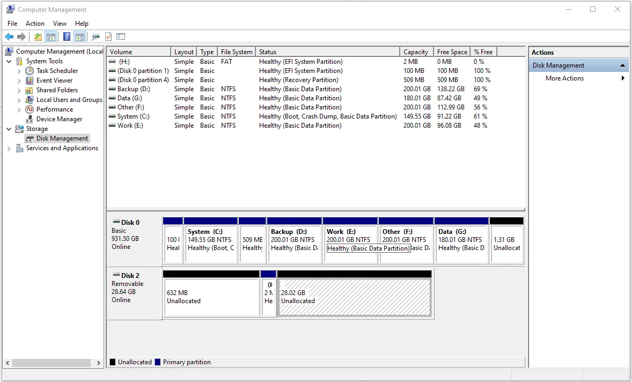Collapse the System Tools node

click(x=9, y=61)
